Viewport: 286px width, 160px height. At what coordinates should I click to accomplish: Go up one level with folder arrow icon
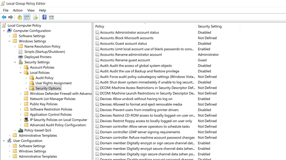[x=20, y=17]
